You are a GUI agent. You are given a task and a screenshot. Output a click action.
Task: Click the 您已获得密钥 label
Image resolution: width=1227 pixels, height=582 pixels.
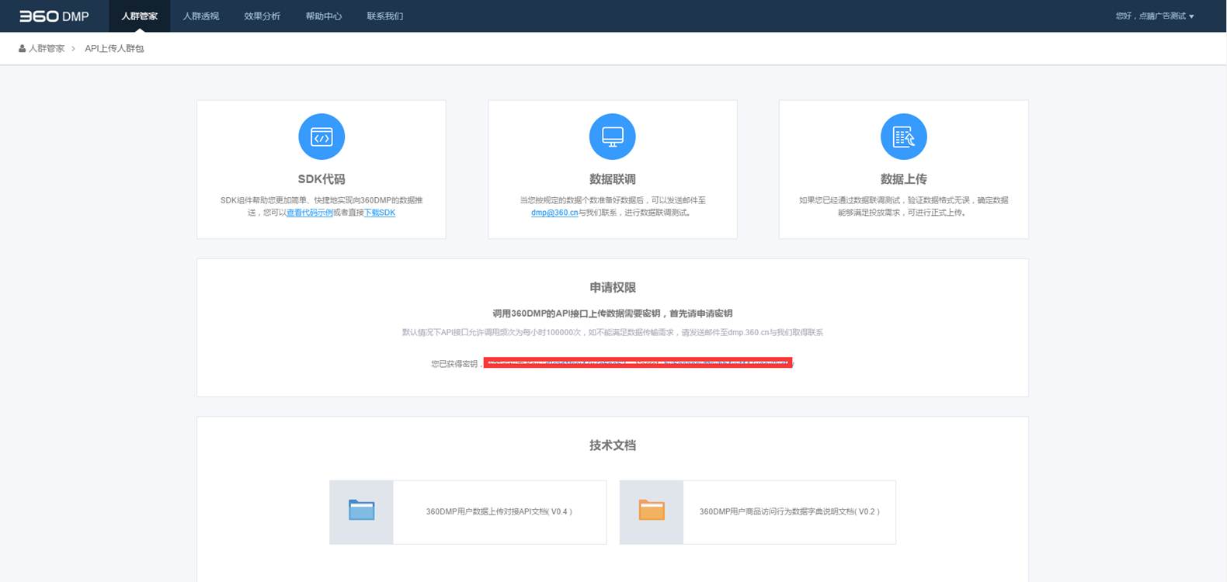point(457,363)
